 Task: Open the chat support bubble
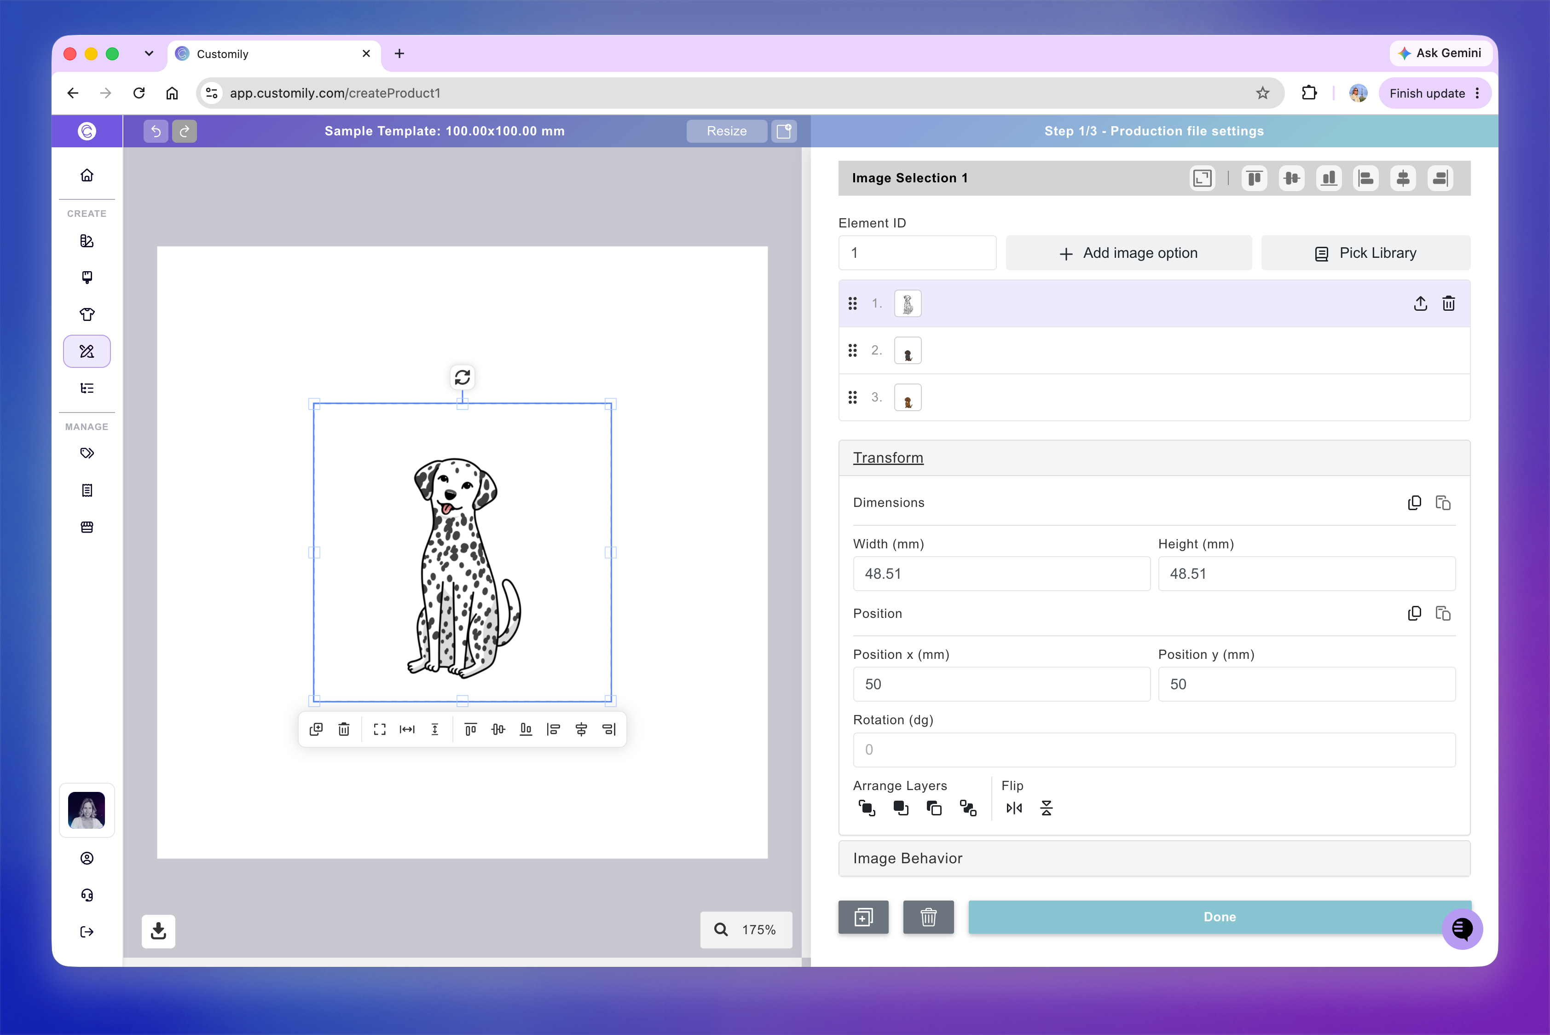[1462, 929]
